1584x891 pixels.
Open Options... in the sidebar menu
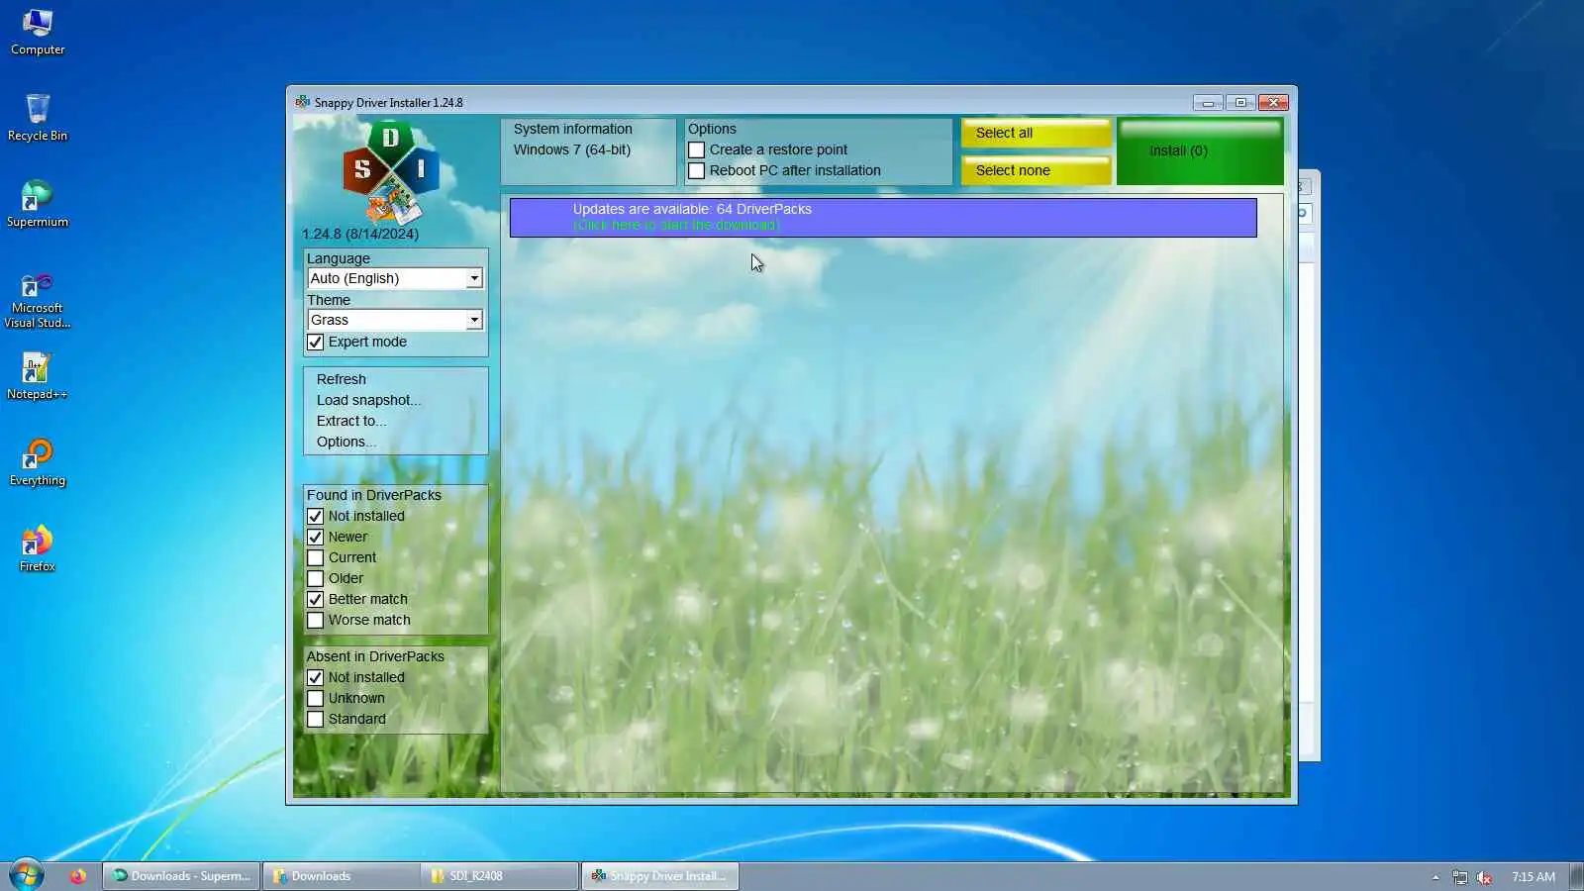346,442
